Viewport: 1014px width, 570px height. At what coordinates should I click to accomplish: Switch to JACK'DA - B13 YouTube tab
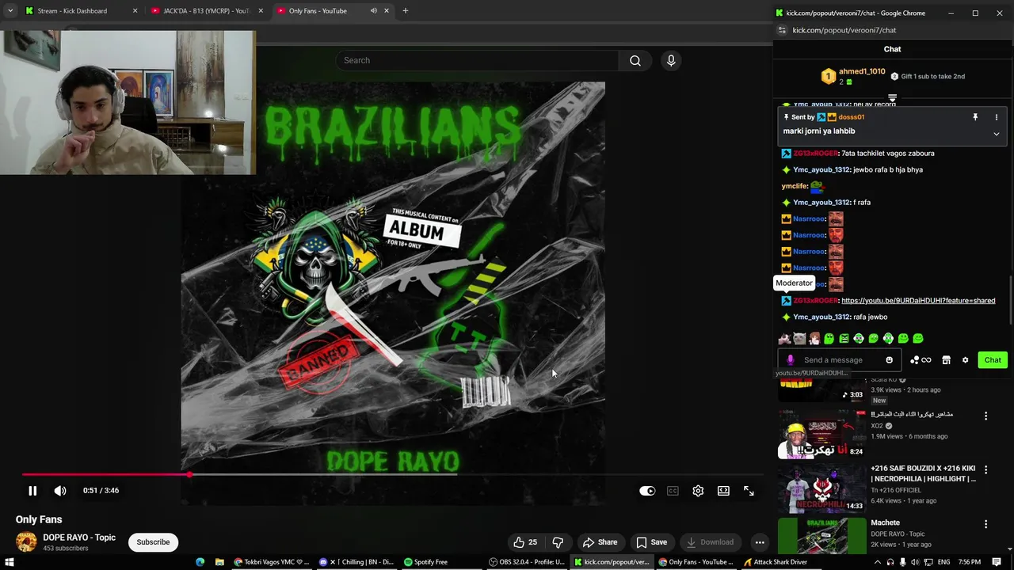[206, 11]
